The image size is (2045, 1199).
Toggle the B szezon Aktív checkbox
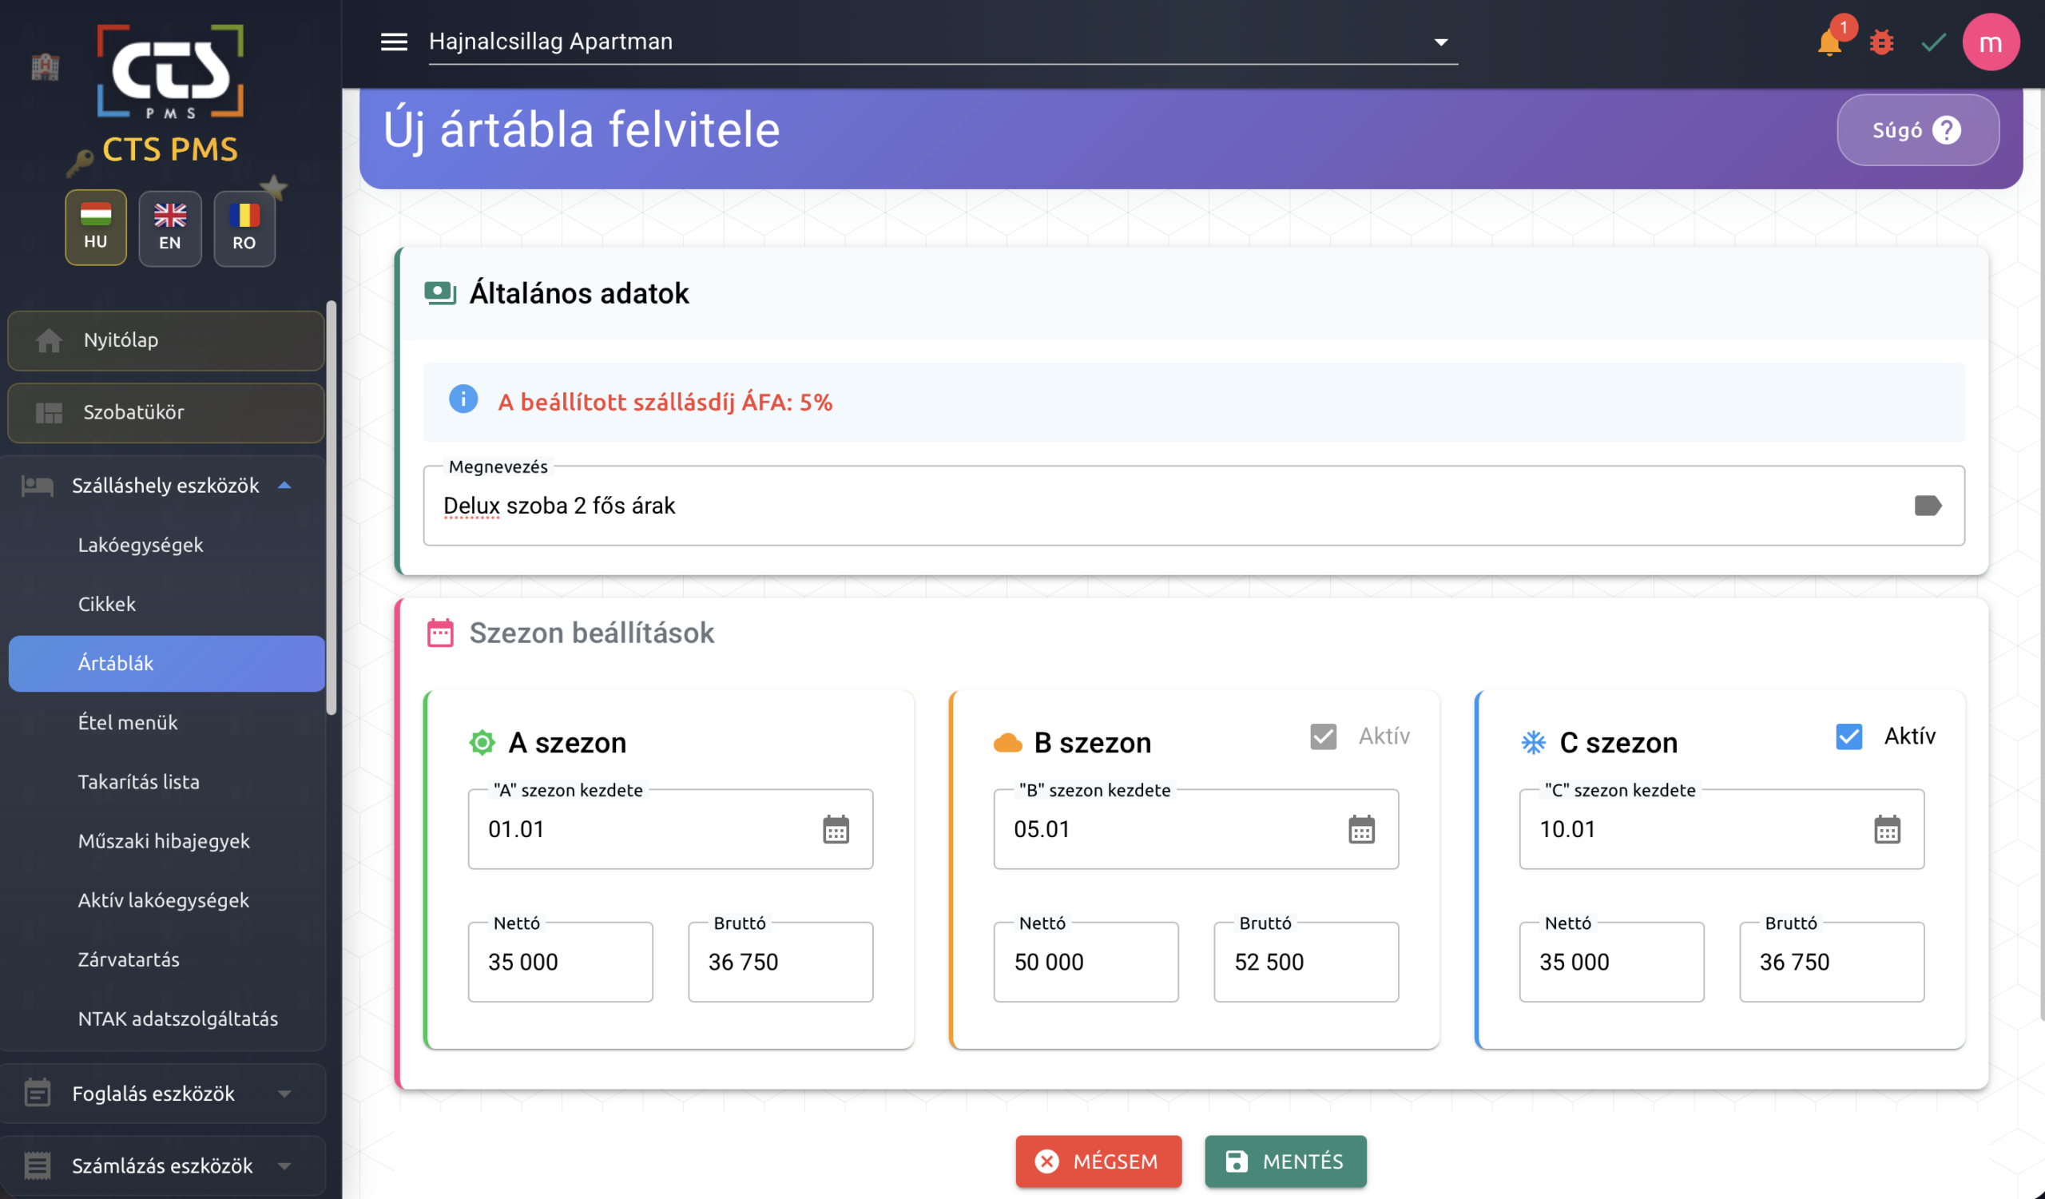coord(1323,736)
